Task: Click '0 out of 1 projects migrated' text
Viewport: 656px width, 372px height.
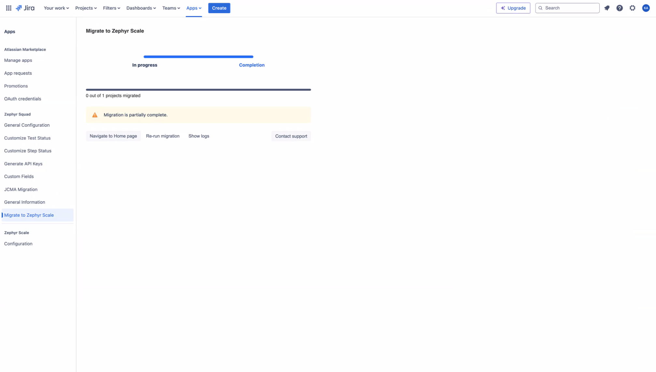Action: point(113,96)
